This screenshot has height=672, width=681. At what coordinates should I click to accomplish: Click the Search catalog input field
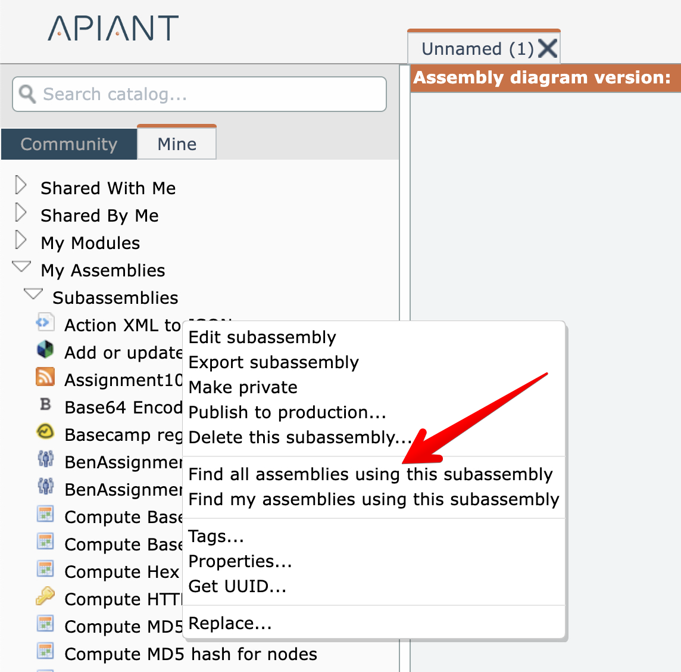pos(208,94)
